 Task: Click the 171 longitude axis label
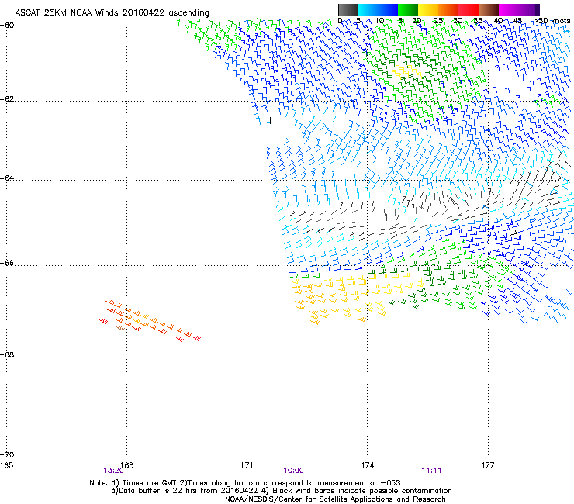tap(247, 465)
